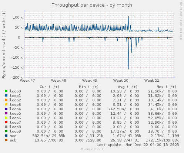Click the loop6 lime color swatch
184x153 pixels.
(x=6, y=118)
